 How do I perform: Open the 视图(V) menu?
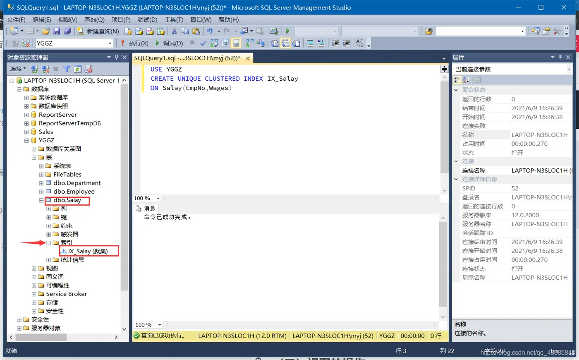click(67, 19)
